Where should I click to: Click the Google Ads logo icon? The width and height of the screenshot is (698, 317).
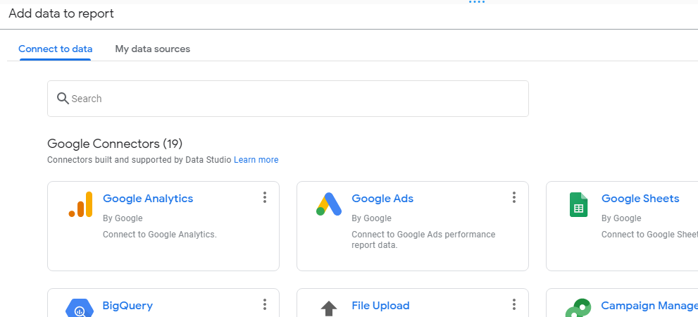pos(329,204)
